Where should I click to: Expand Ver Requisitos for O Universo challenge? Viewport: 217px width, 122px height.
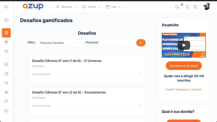[87, 74]
